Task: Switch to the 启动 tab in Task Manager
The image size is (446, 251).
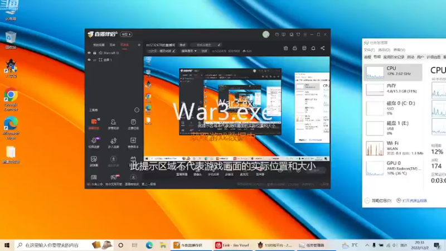Action: coord(411,57)
